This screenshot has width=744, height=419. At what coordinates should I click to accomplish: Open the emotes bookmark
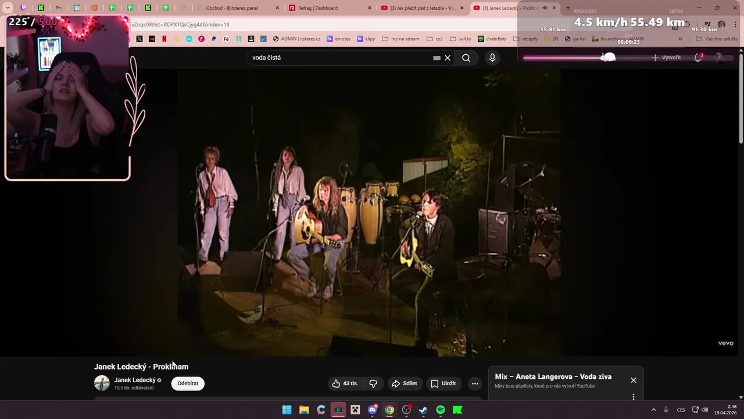pos(338,39)
